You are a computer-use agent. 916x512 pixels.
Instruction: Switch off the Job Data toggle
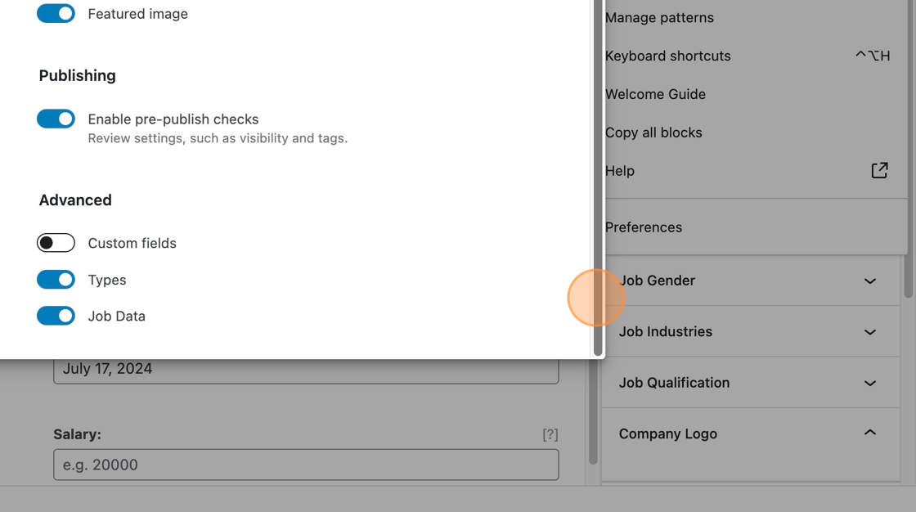tap(56, 316)
